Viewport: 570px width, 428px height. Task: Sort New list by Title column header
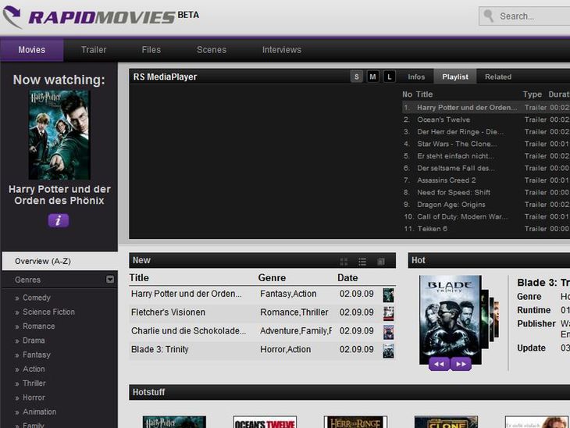pyautogui.click(x=139, y=277)
